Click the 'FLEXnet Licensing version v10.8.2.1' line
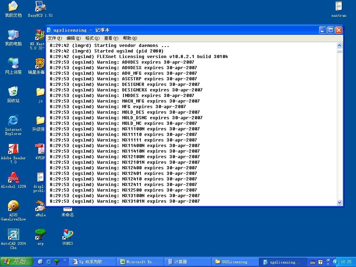 [x=139, y=57]
